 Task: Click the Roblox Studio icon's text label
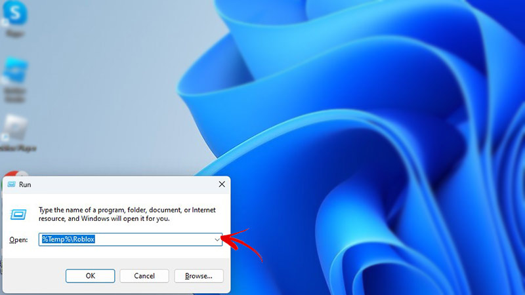[x=14, y=93]
